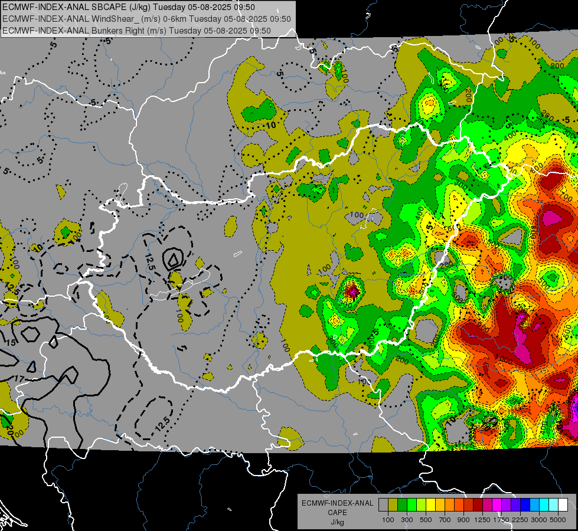Select the 1250 value under color bar
The width and height of the screenshot is (578, 531).
pos(482,520)
